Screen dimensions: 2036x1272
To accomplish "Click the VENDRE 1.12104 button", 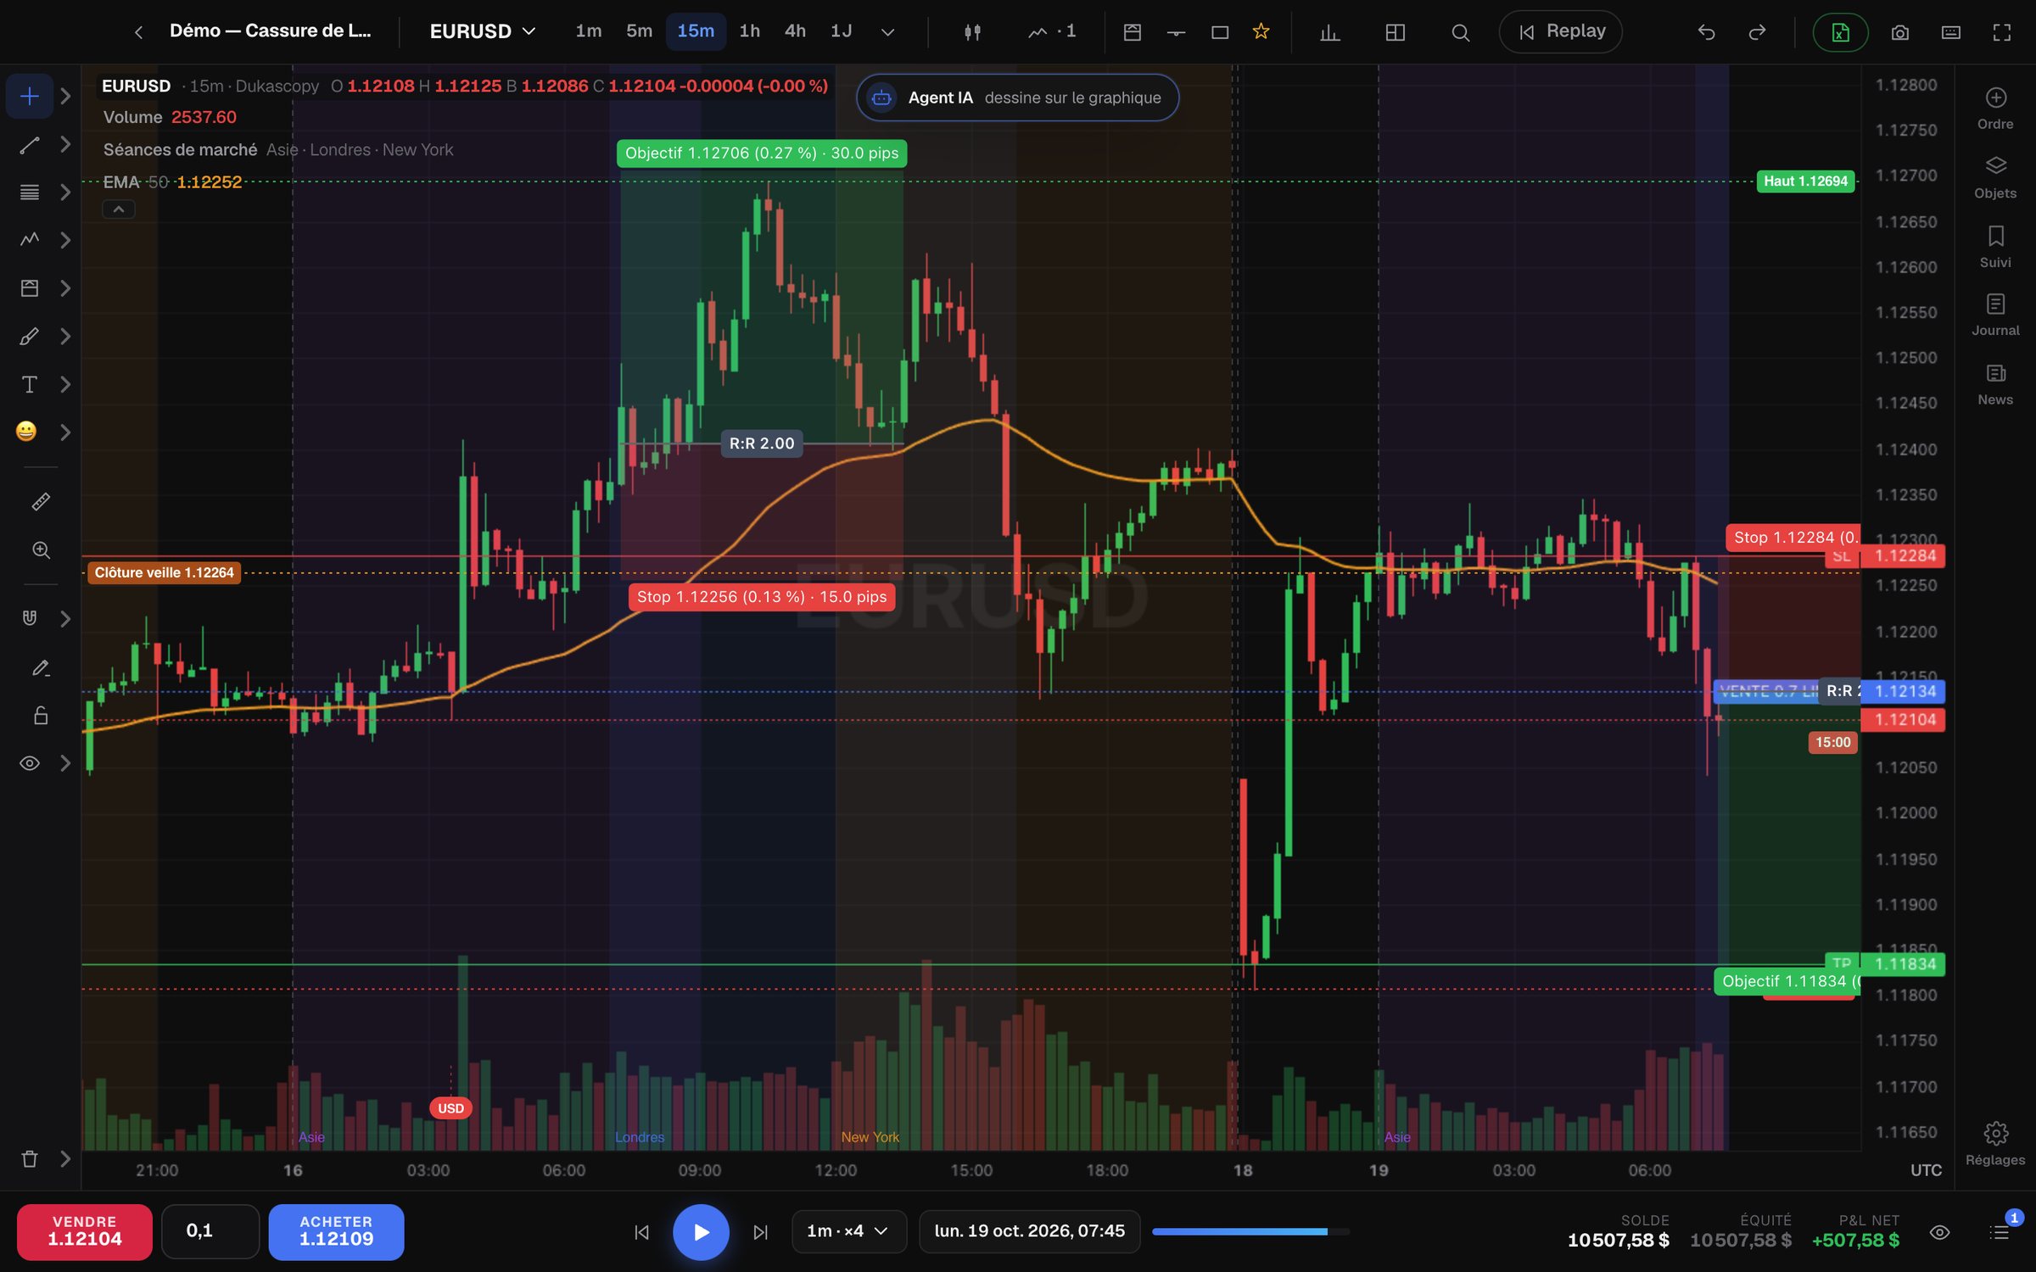I will (x=85, y=1231).
